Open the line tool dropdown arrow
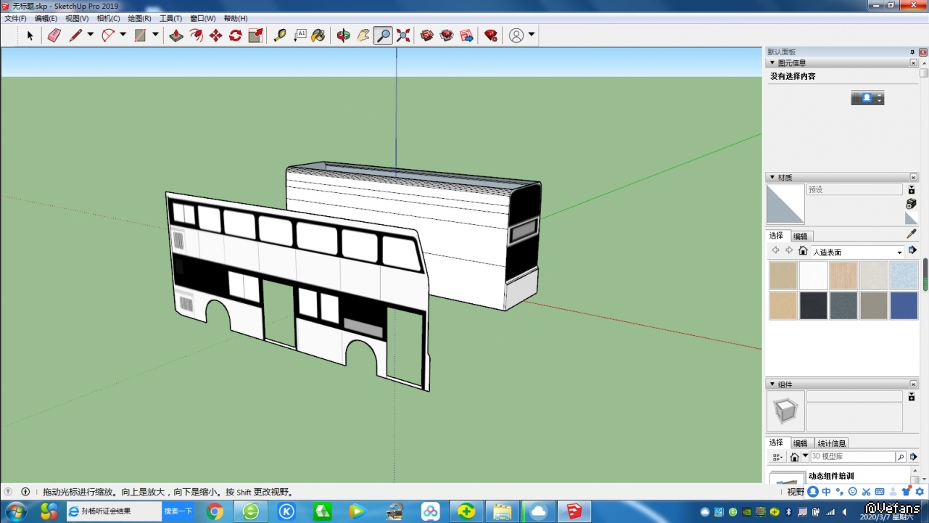The width and height of the screenshot is (929, 523). pos(91,35)
